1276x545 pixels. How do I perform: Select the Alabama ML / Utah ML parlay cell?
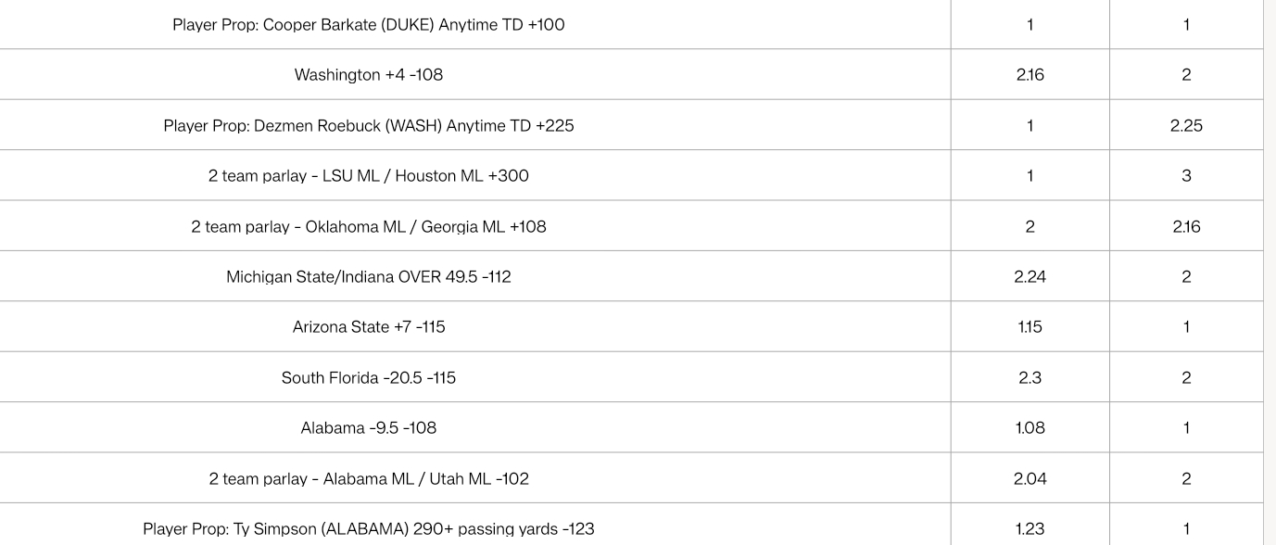368,478
